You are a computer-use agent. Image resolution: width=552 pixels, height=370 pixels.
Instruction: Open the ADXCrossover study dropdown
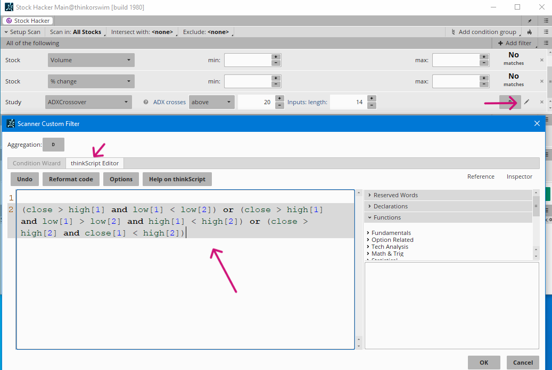click(89, 102)
